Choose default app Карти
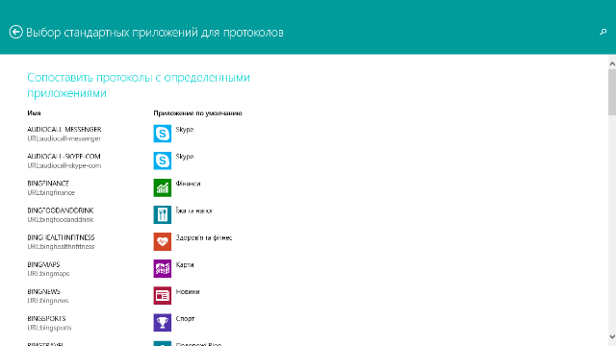The width and height of the screenshot is (616, 346). [185, 264]
